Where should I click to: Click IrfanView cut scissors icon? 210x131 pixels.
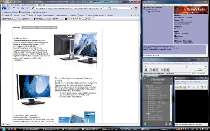pyautogui.click(x=193, y=87)
